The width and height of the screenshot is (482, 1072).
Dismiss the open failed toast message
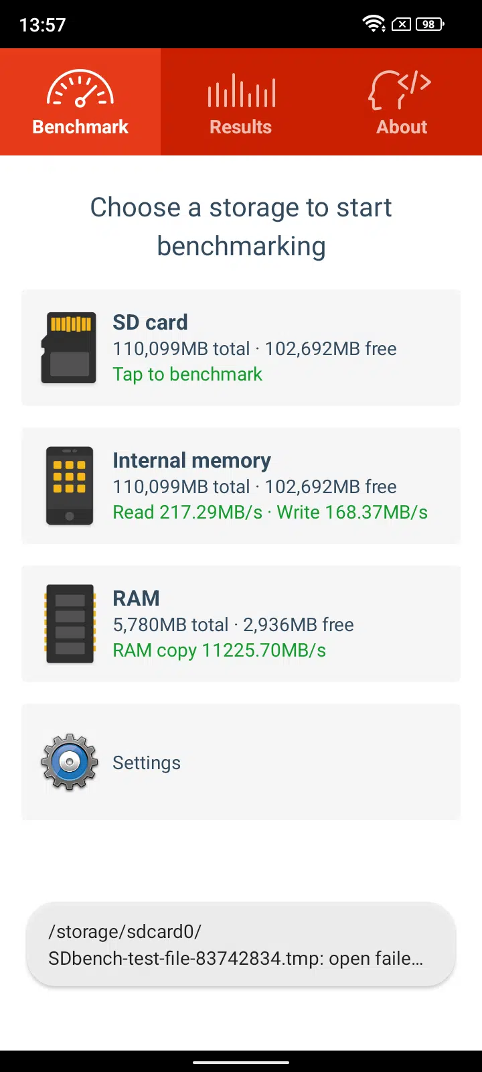point(241,945)
